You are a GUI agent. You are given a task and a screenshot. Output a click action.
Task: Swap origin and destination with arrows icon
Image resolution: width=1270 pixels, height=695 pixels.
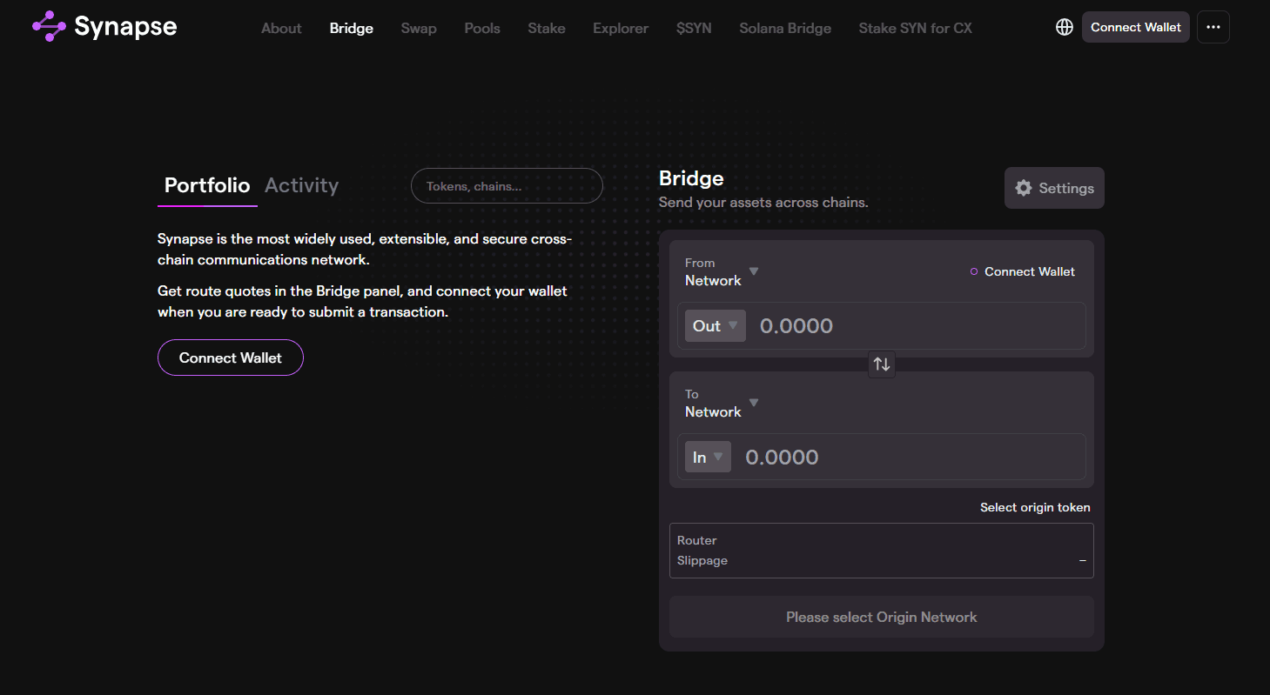[882, 364]
